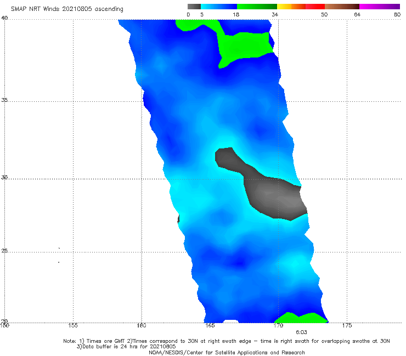Click the latitude label '30'
This screenshot has height=356, width=406.
click(x=4, y=177)
